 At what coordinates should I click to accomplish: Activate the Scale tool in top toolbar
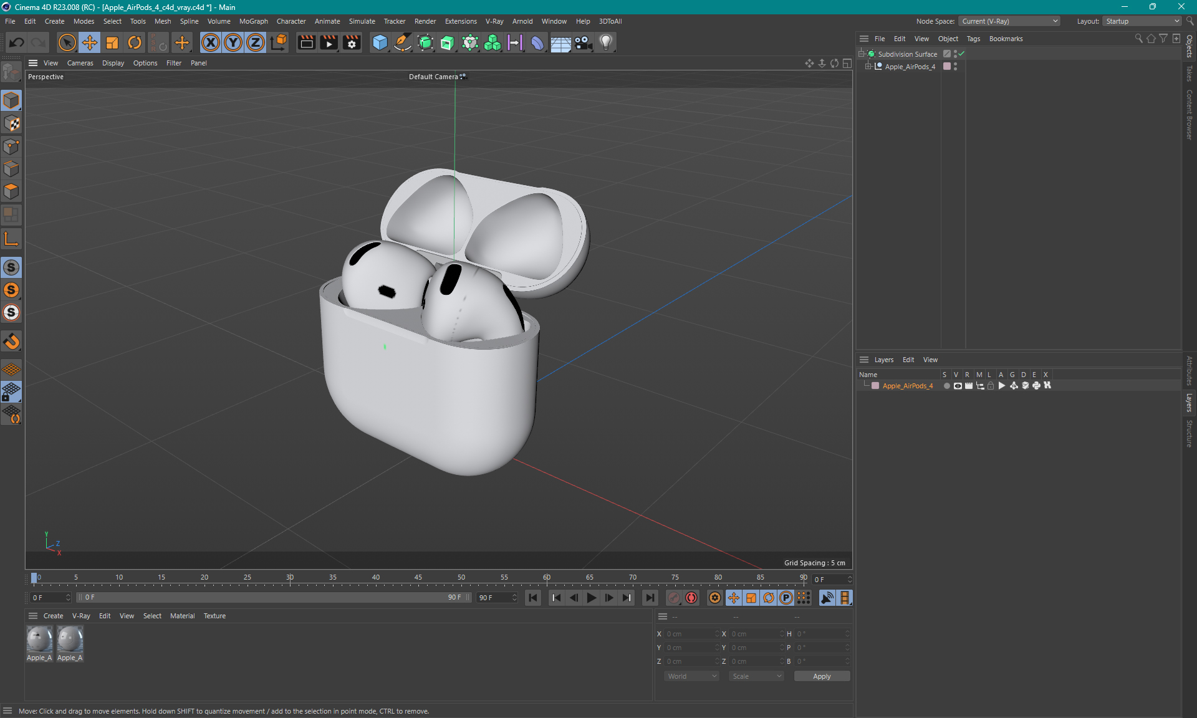pyautogui.click(x=112, y=42)
